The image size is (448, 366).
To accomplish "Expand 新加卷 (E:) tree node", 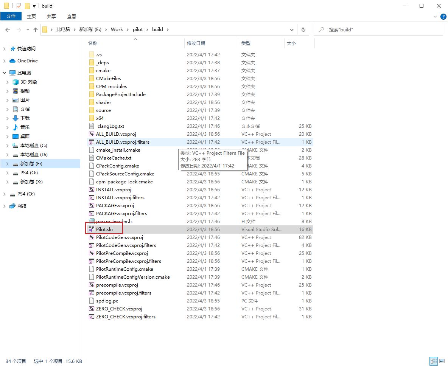I will [8, 164].
